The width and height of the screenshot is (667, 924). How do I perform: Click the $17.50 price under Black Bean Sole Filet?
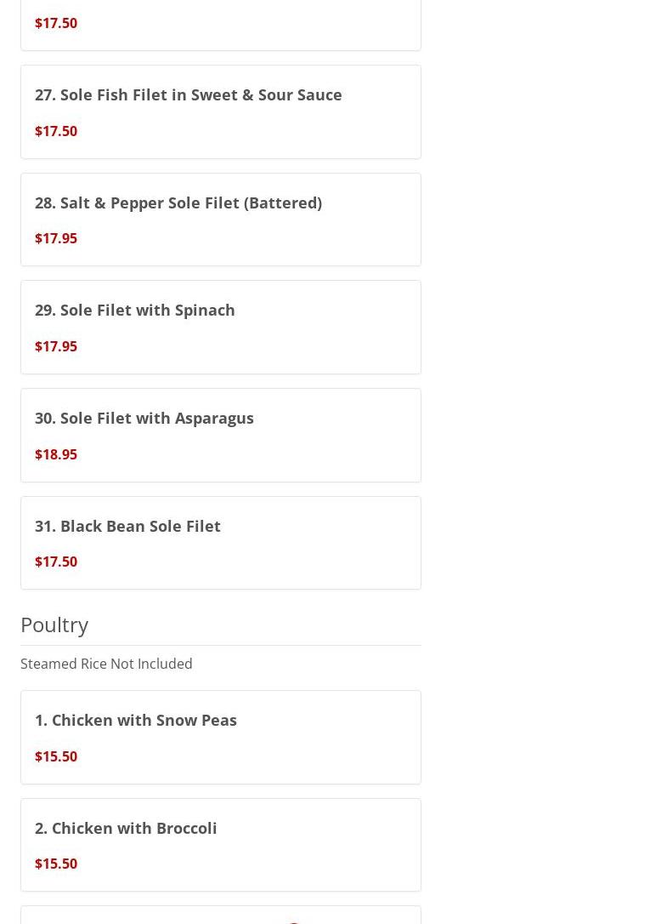56,562
